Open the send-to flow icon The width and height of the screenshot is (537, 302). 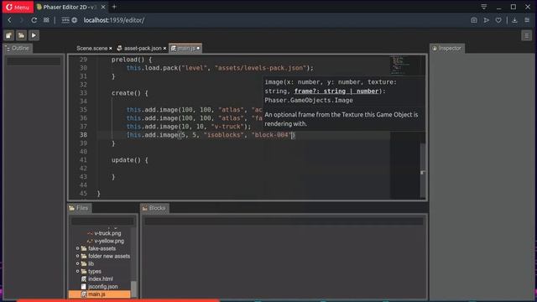point(487,20)
